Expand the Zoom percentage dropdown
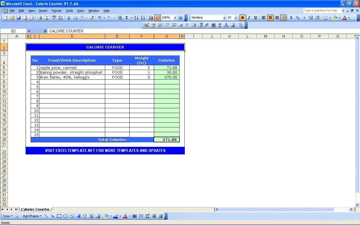Image resolution: width=360 pixels, height=225 pixels. [175, 18]
